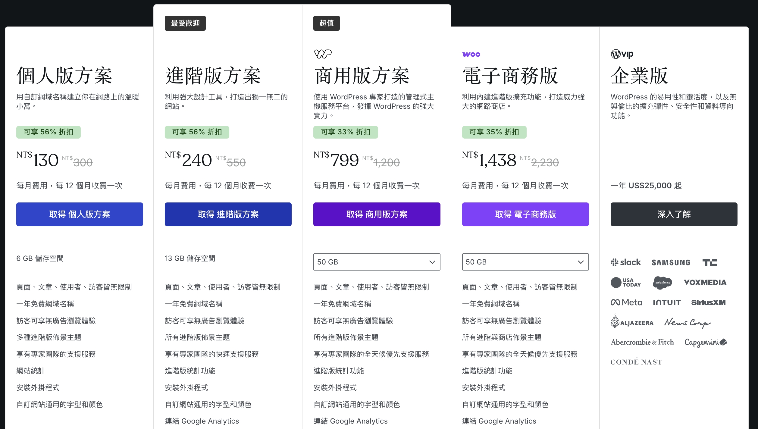Click the 進階版方案 heading
This screenshot has height=429, width=758.
click(213, 75)
